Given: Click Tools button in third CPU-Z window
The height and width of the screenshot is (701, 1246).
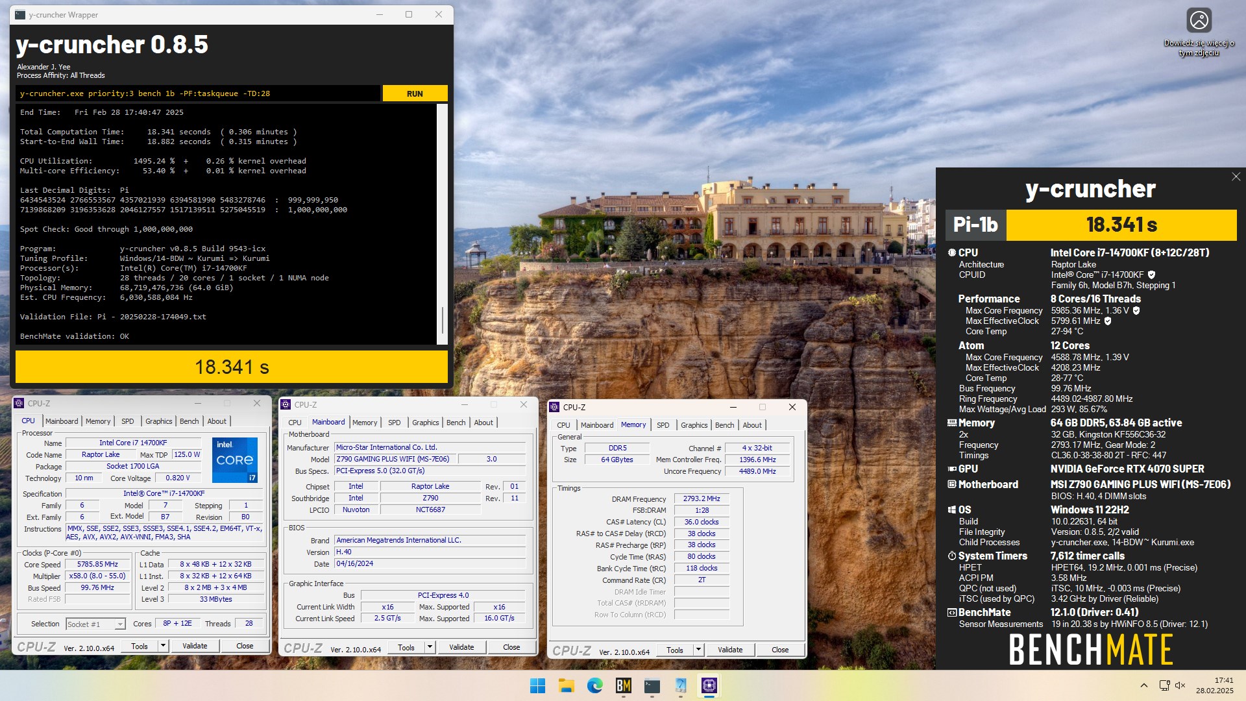Looking at the screenshot, I should [x=675, y=650].
